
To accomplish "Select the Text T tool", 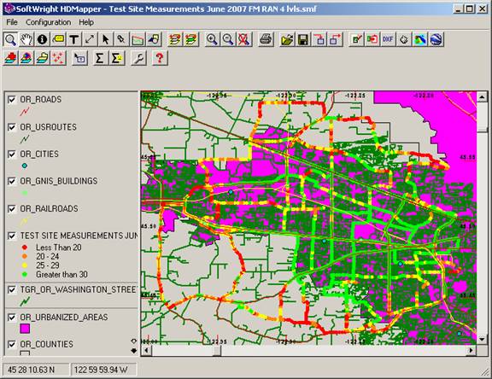I will click(73, 39).
